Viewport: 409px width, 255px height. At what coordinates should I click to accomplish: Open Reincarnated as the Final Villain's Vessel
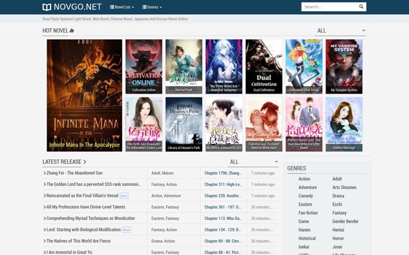pyautogui.click(x=82, y=195)
